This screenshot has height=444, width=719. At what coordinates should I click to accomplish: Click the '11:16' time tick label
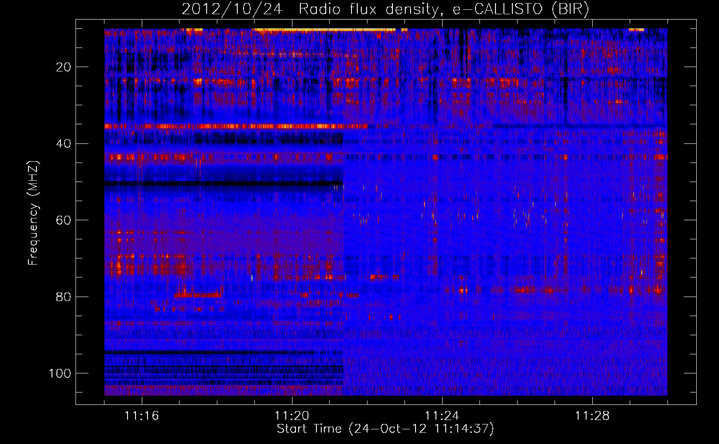[142, 416]
